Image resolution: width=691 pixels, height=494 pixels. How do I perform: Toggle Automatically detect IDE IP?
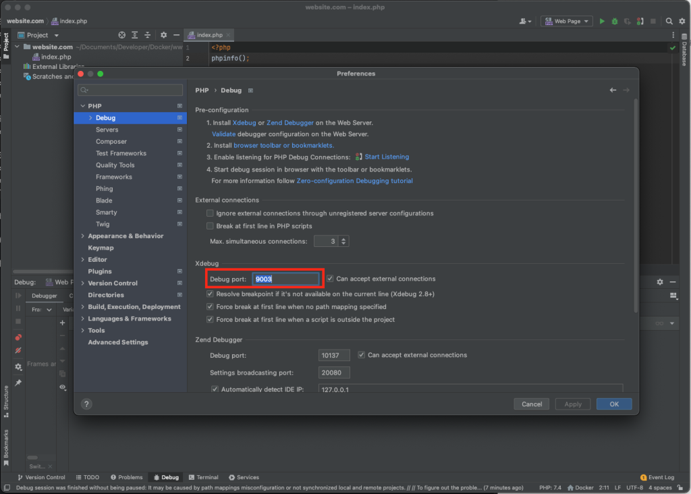215,389
